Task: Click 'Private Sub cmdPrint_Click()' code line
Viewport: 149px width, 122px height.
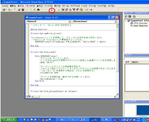Action: [x=46, y=34]
